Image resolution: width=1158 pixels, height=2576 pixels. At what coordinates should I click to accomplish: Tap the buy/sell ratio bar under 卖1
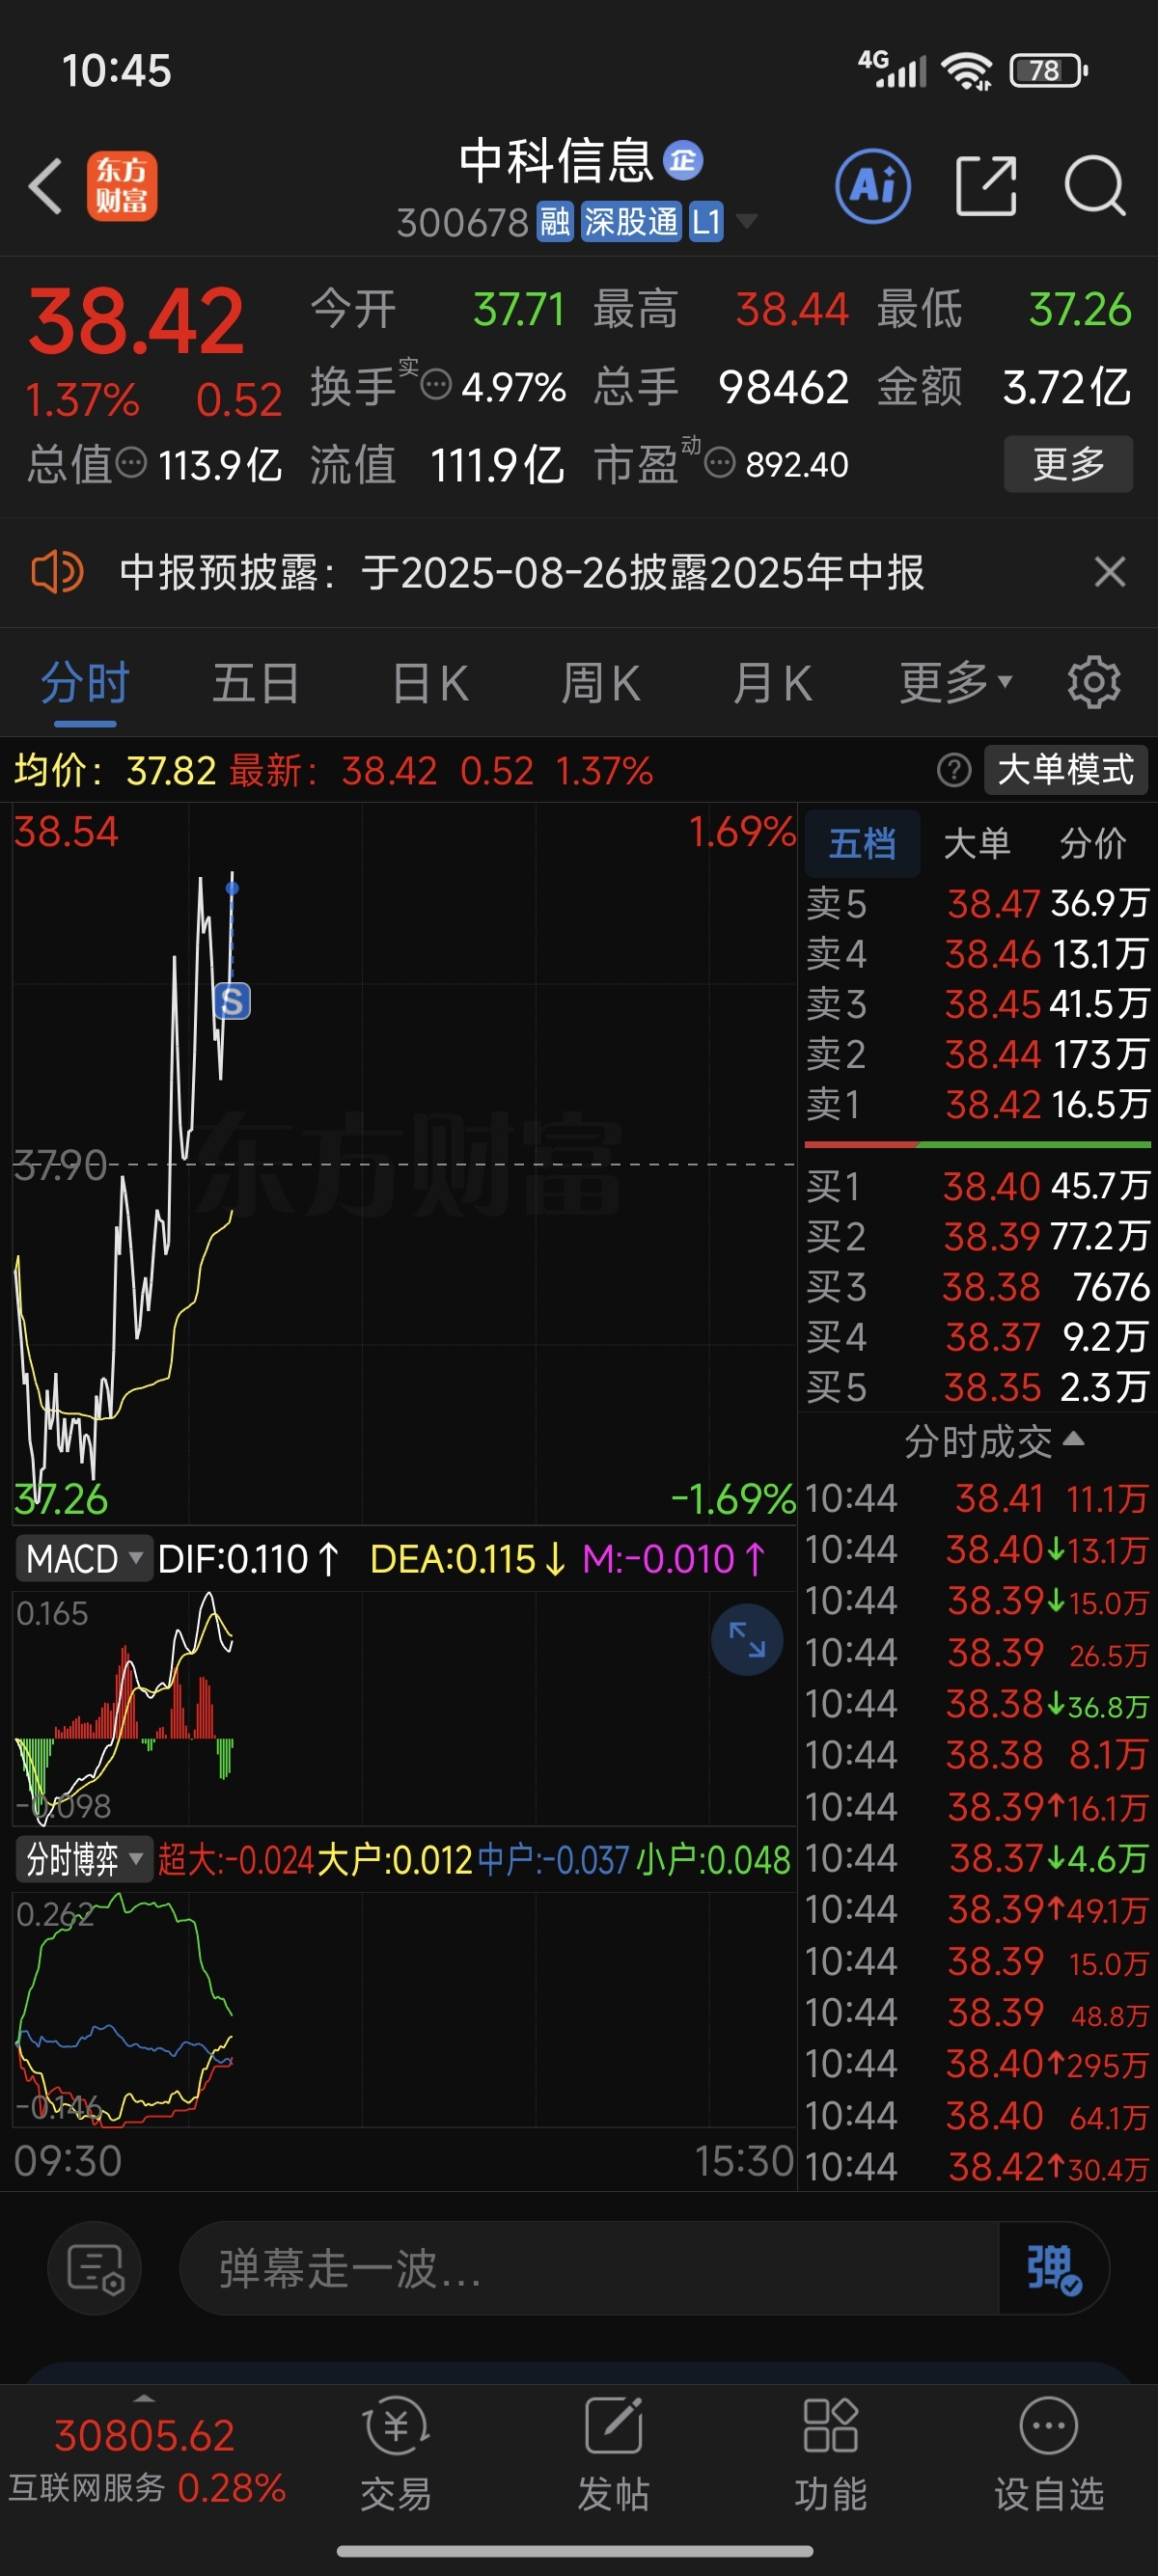pyautogui.click(x=977, y=1144)
